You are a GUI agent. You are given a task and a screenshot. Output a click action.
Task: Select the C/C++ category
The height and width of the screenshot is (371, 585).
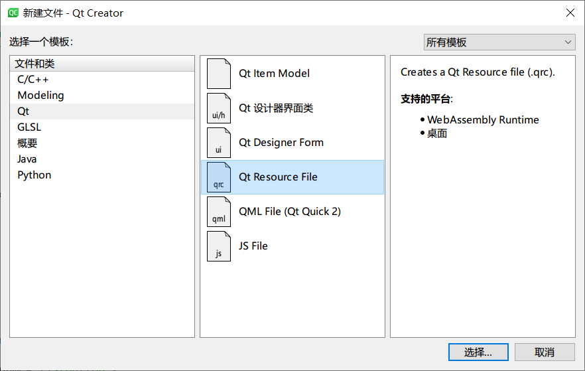tap(102, 80)
